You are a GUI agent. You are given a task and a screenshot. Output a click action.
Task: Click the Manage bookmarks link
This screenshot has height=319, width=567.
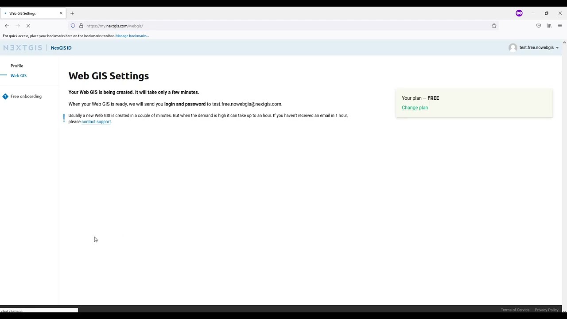[132, 36]
